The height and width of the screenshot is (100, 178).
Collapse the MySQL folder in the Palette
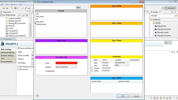[154, 23]
